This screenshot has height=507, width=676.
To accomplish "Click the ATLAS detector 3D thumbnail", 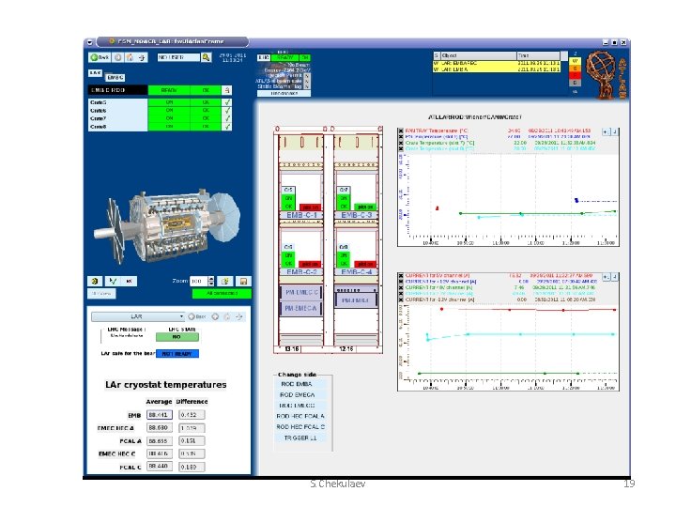I will 167,225.
